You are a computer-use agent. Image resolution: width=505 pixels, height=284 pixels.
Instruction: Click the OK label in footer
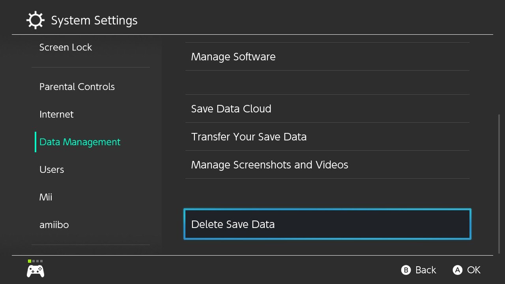[473, 270]
